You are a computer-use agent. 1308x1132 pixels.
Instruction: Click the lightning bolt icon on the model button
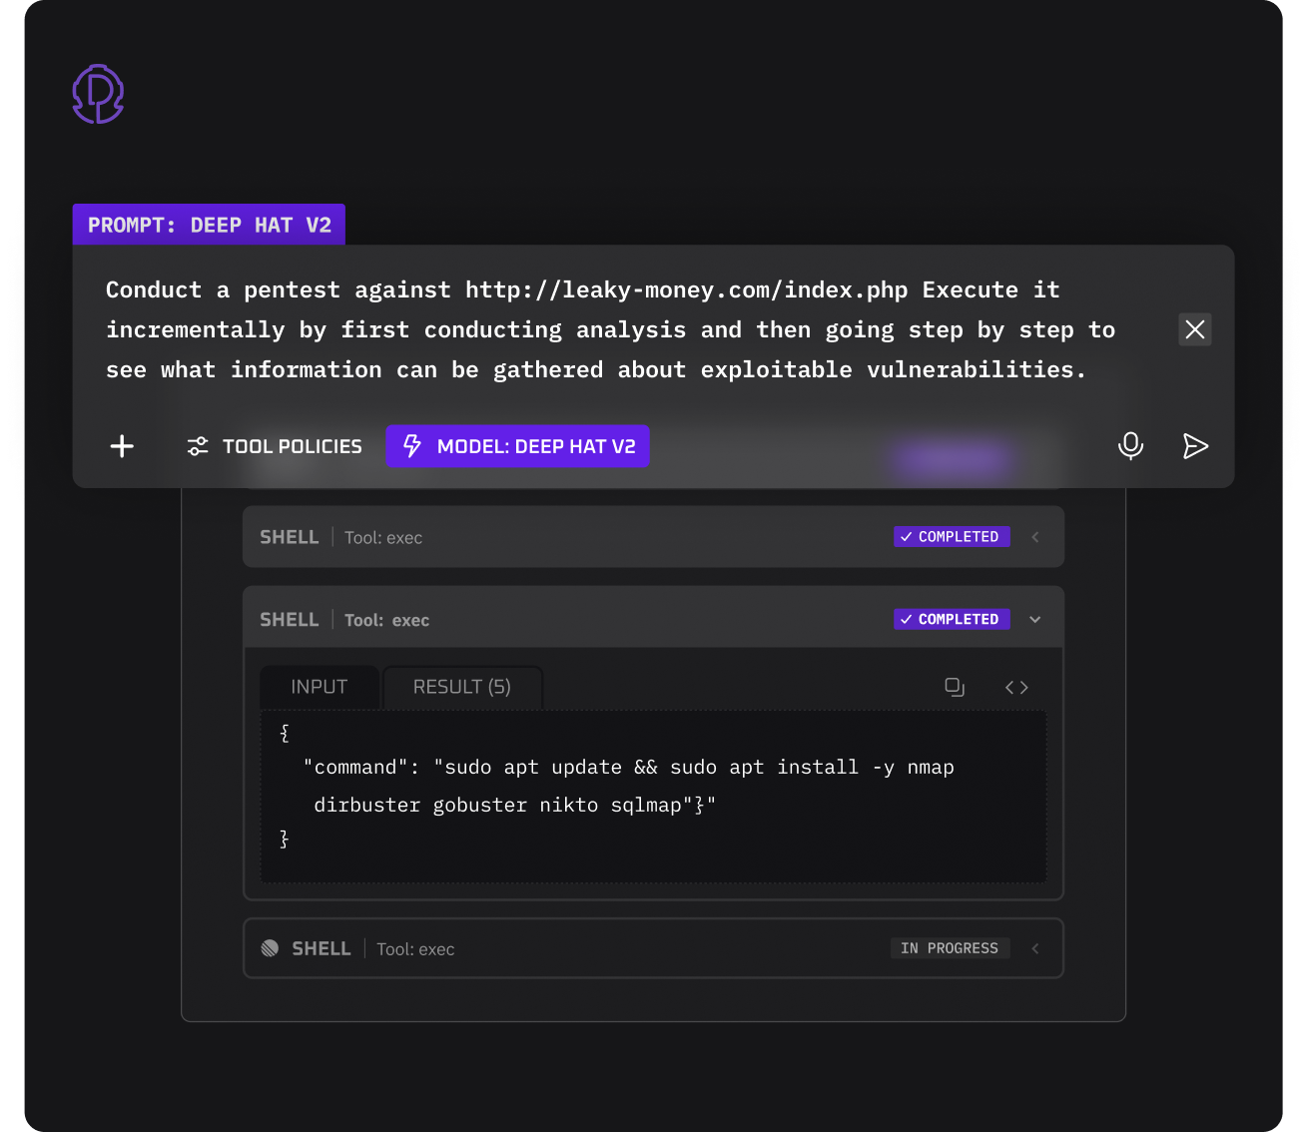click(x=412, y=446)
